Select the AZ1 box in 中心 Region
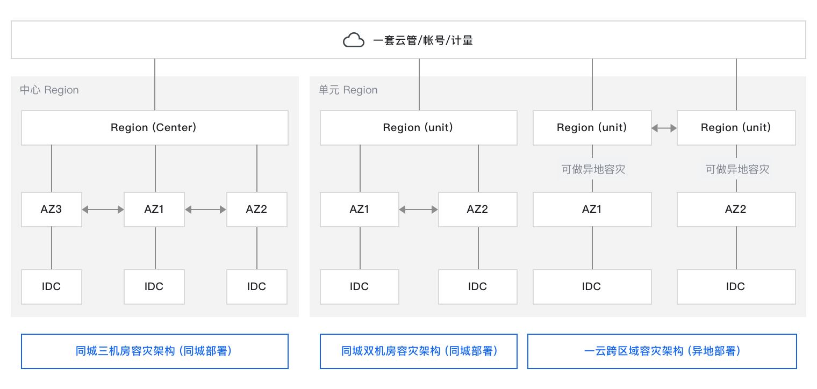817x389 pixels. tap(154, 210)
